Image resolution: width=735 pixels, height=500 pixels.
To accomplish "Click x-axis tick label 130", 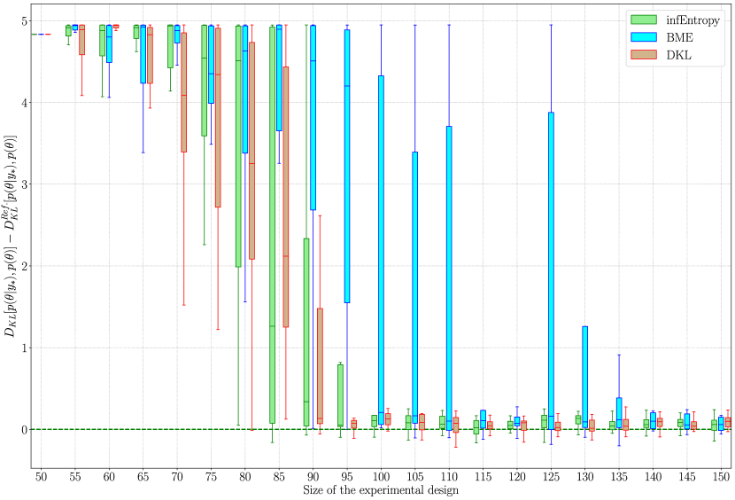I will pyautogui.click(x=585, y=477).
